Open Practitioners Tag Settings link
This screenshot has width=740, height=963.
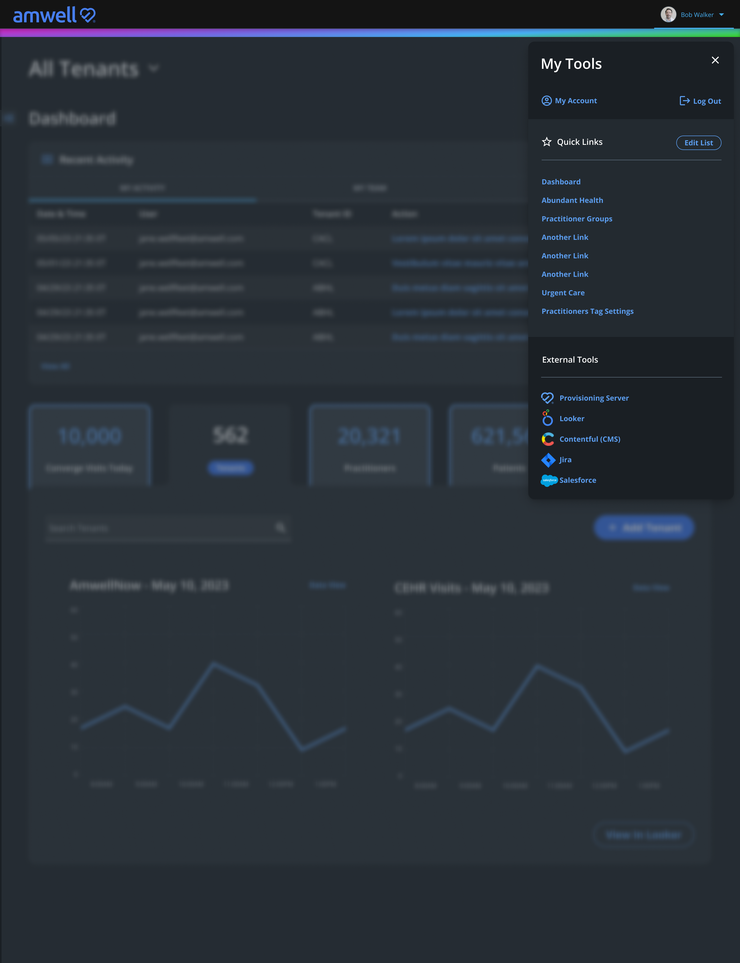587,311
